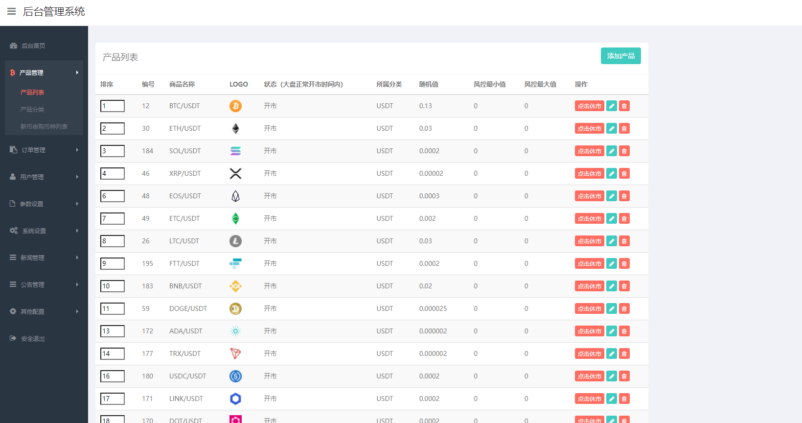Click trash icon for LINK/USDT row
Image resolution: width=802 pixels, height=423 pixels.
(624, 399)
